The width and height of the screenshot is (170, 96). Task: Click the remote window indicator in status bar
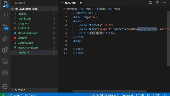coord(3,95)
